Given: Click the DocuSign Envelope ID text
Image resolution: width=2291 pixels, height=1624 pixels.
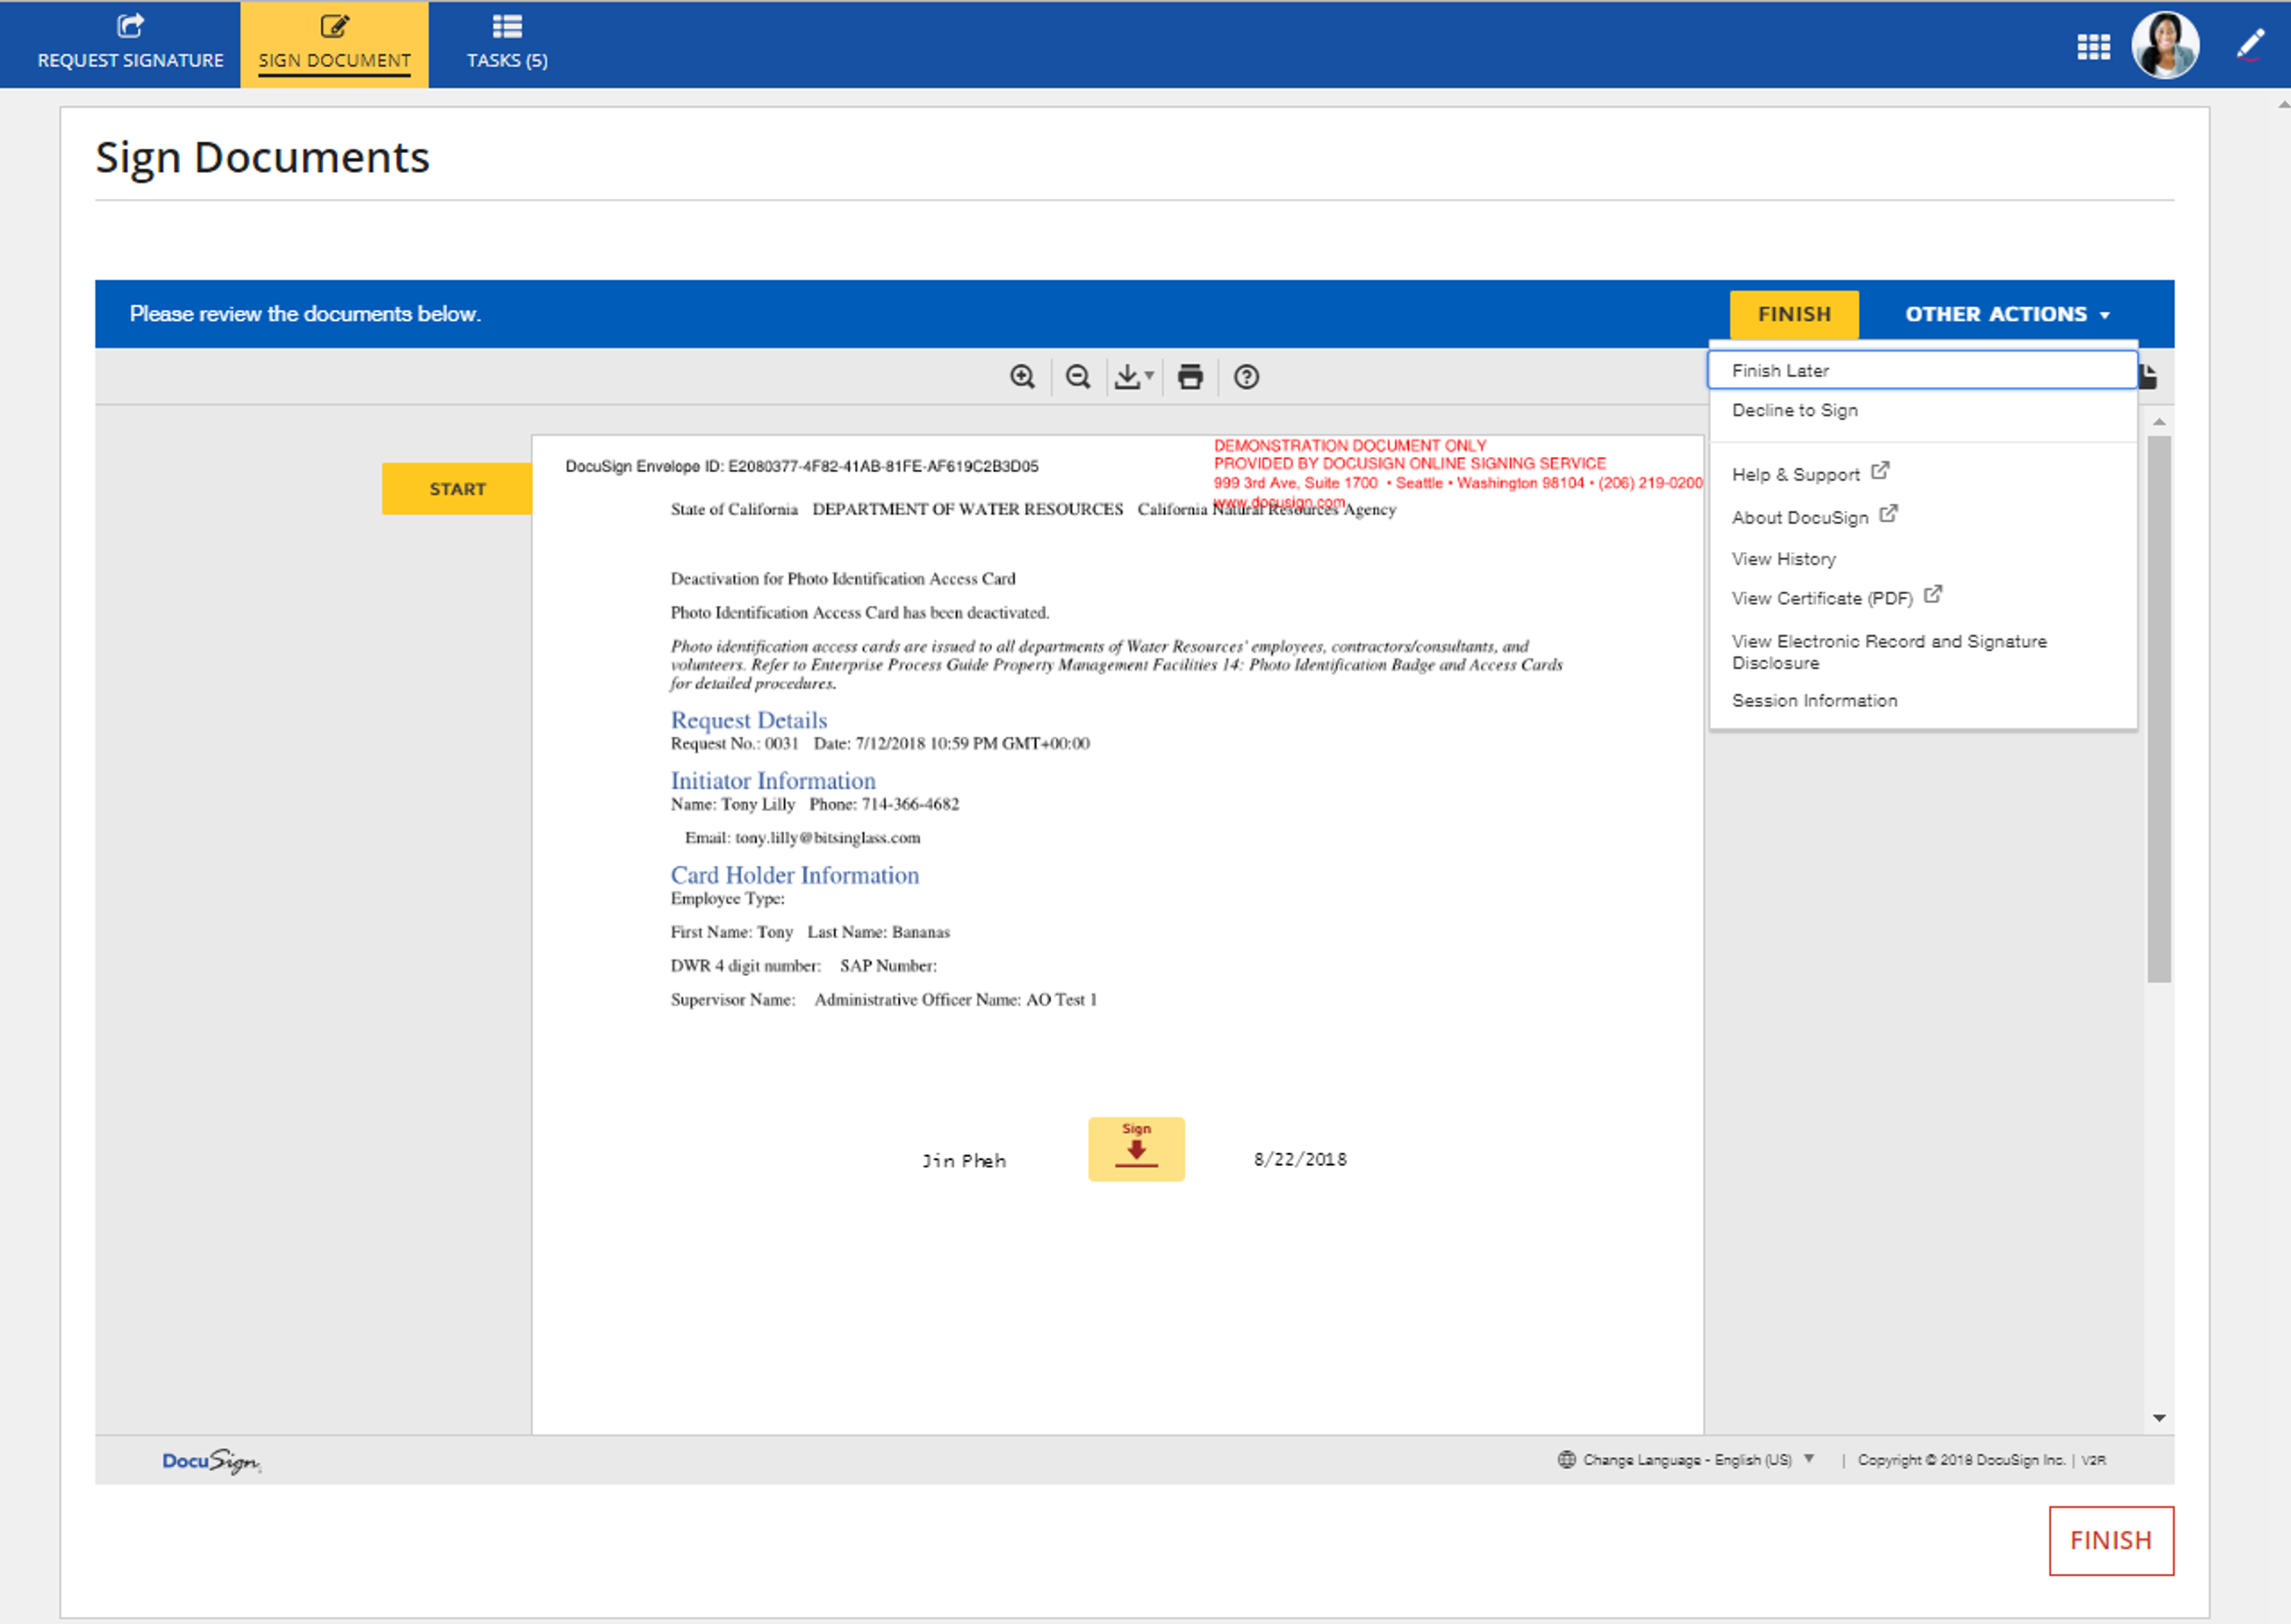Looking at the screenshot, I should (801, 466).
